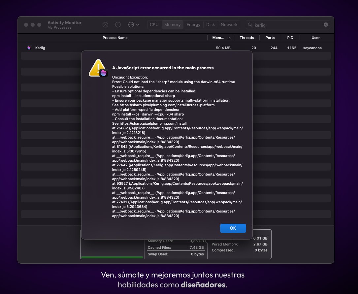
Task: Select the Kerlig process row name
Action: click(x=40, y=48)
